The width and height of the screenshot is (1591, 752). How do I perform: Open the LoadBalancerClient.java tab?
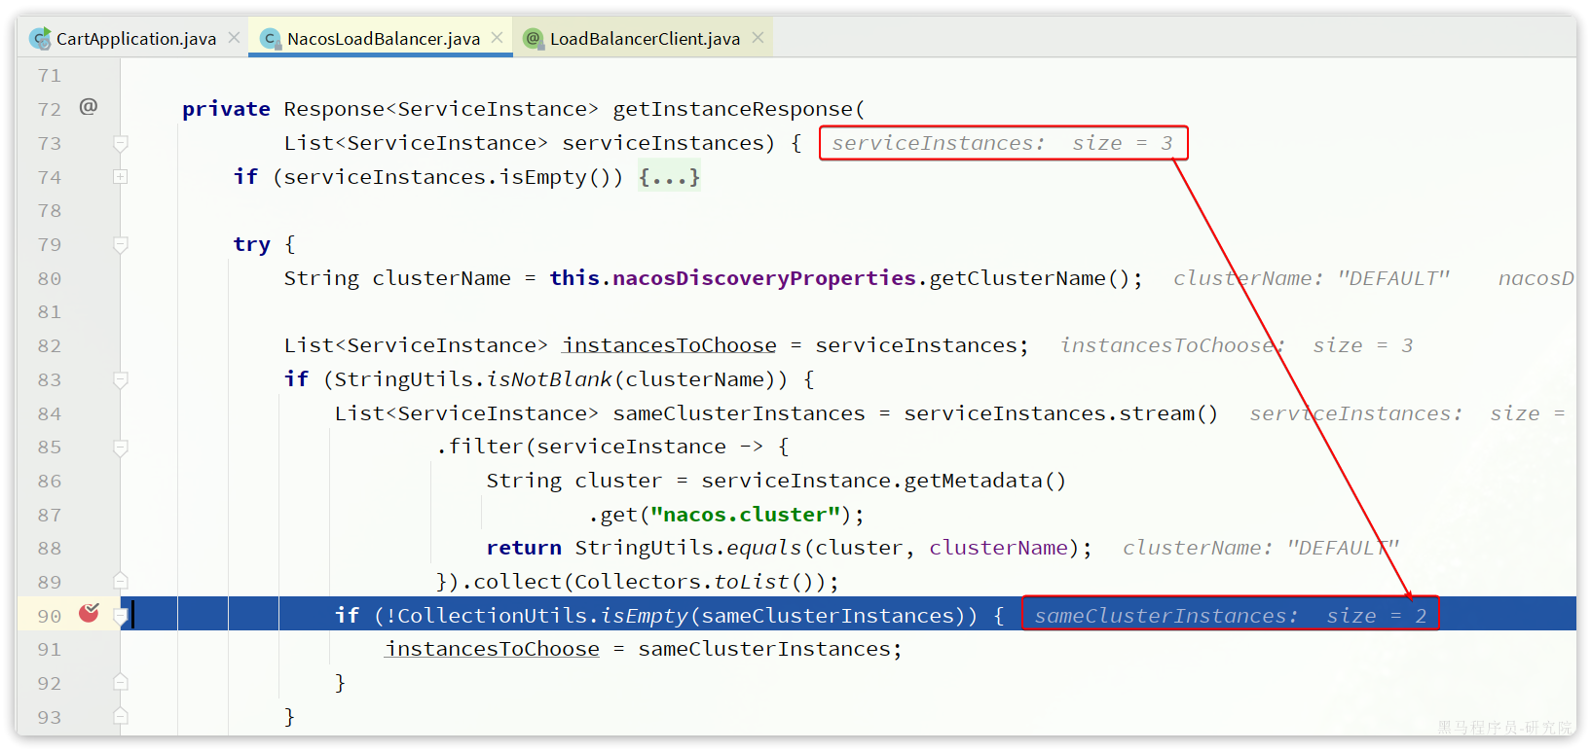(x=645, y=39)
